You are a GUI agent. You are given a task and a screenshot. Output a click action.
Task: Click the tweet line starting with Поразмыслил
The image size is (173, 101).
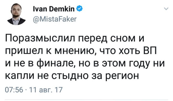[75, 39]
